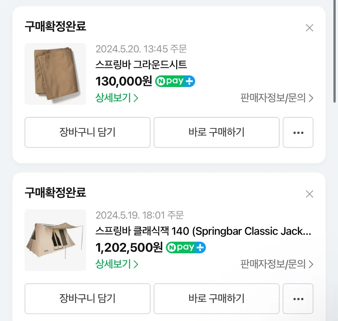Image resolution: width=338 pixels, height=321 pixels.
Task: Dismiss the Springbar Classic Jack order card
Action: click(x=309, y=194)
